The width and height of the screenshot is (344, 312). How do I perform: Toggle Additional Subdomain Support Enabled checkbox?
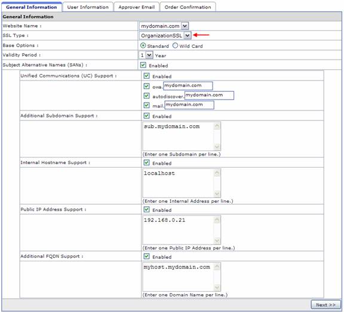(146, 116)
